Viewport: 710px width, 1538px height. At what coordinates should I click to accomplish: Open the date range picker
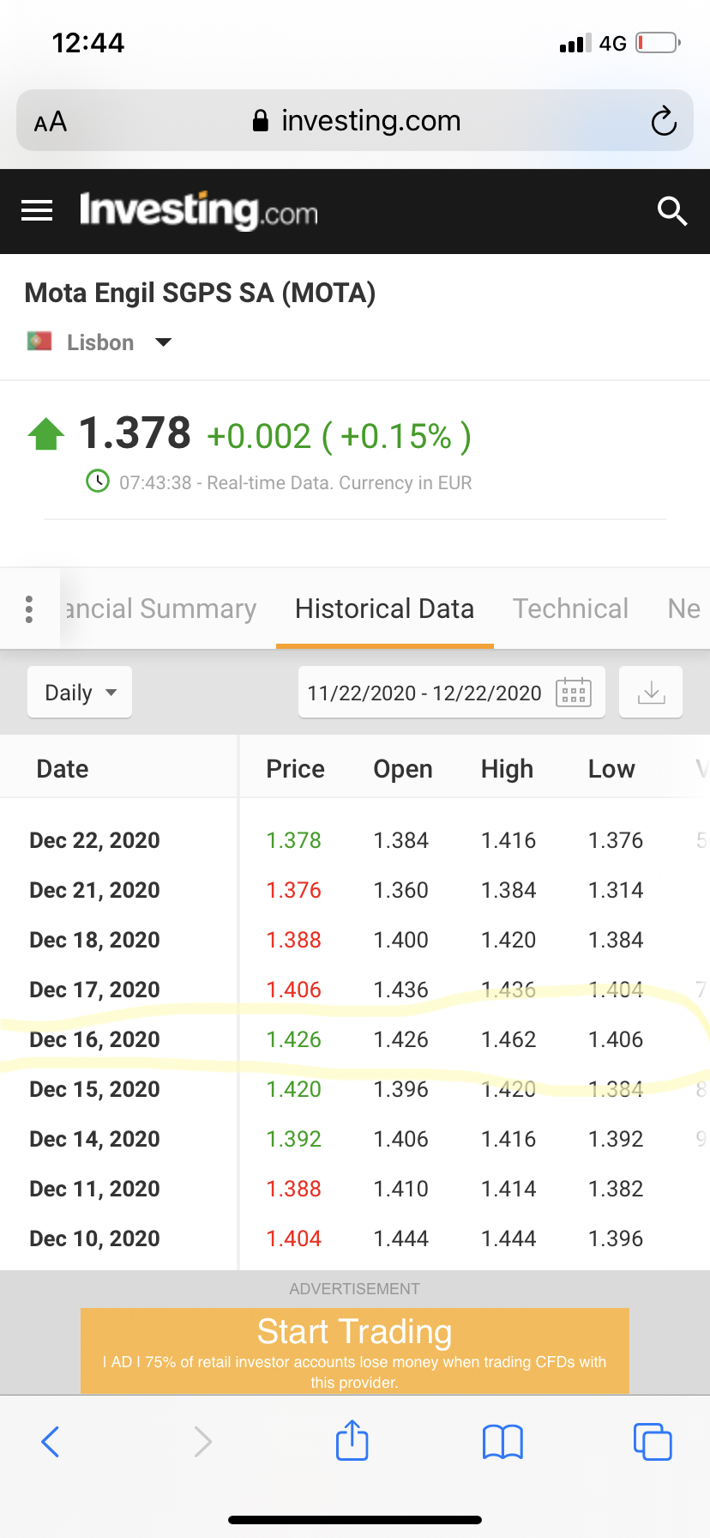click(451, 693)
